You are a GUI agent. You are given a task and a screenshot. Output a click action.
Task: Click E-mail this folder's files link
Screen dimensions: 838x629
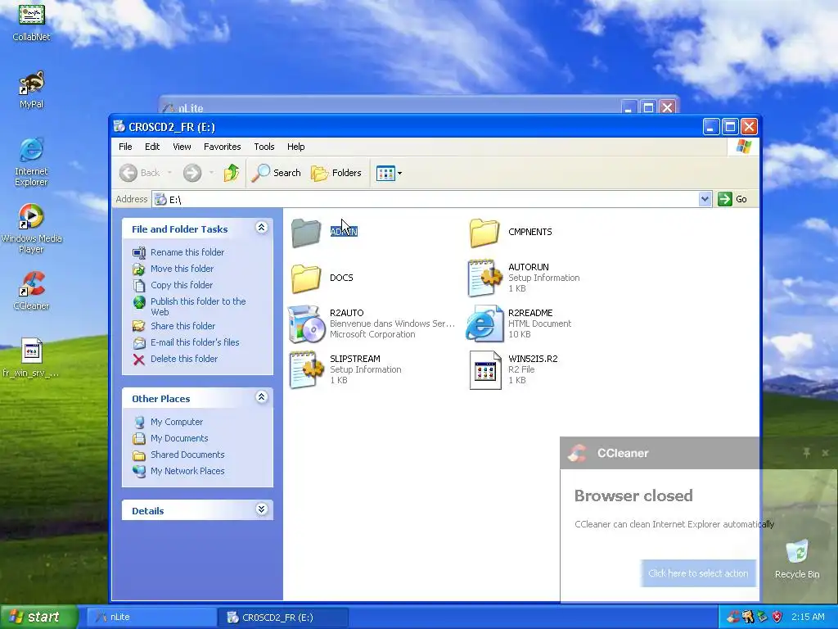pyautogui.click(x=195, y=342)
